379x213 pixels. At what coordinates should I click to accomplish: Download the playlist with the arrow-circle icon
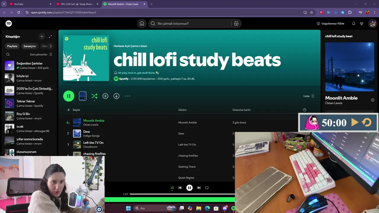point(116,96)
